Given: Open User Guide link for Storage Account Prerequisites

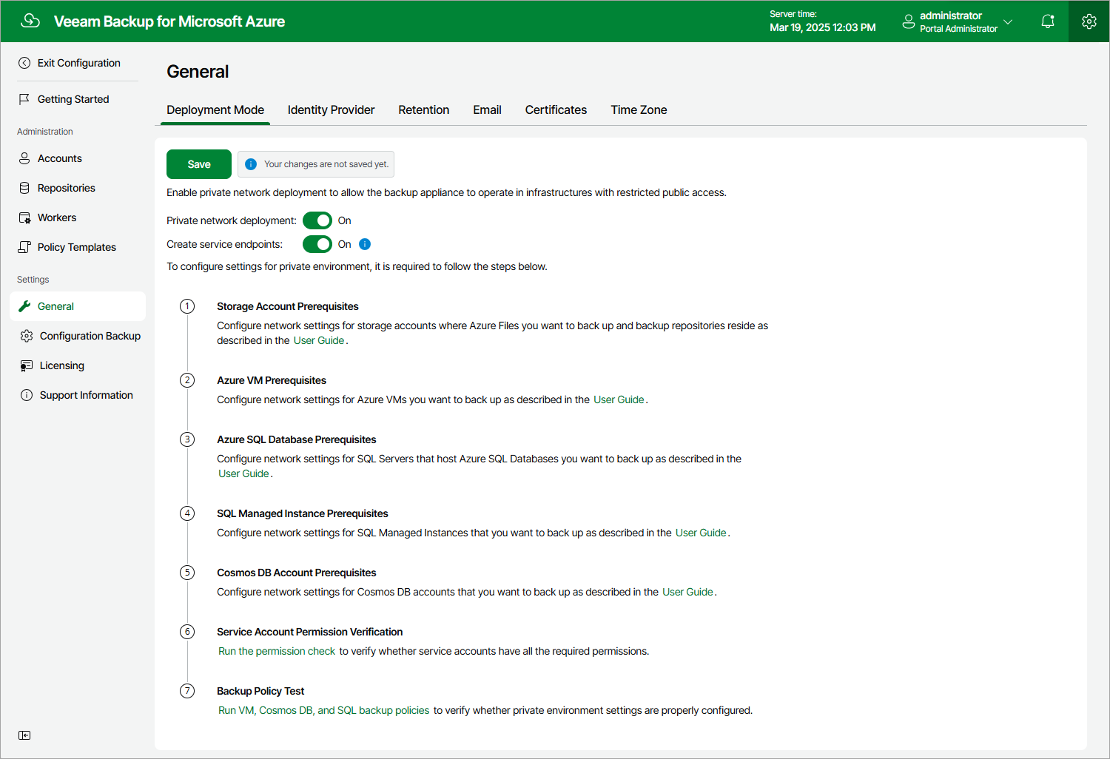Looking at the screenshot, I should (x=319, y=340).
